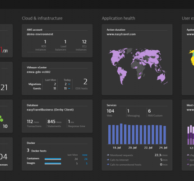Click the blue now header in Docker tile
Viewport: 194px width, 181px height.
85,155
